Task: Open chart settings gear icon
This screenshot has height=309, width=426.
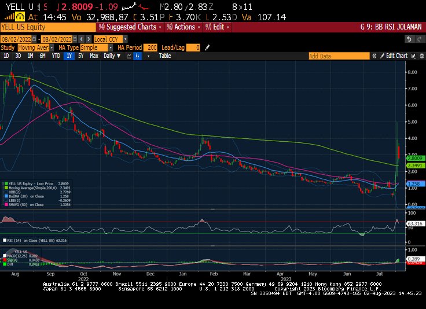Action: [421, 56]
